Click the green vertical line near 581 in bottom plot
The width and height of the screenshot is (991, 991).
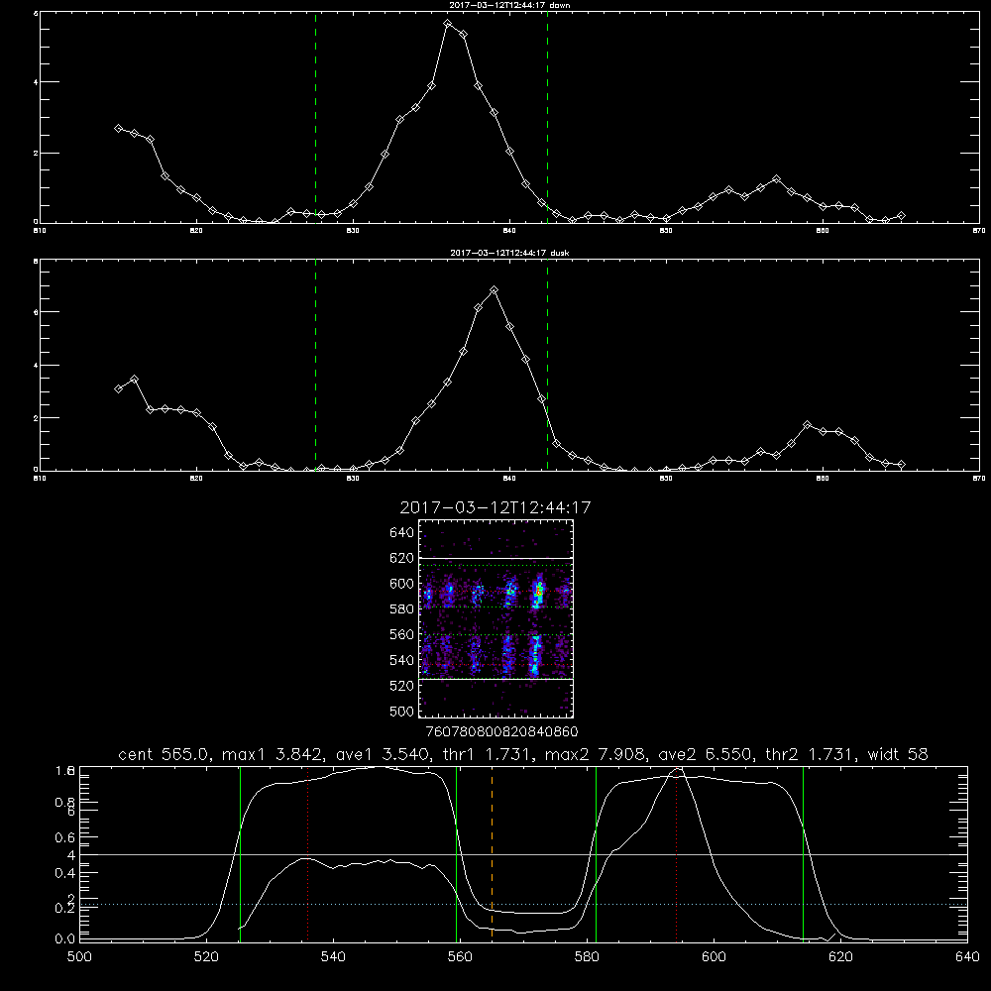pos(596,854)
